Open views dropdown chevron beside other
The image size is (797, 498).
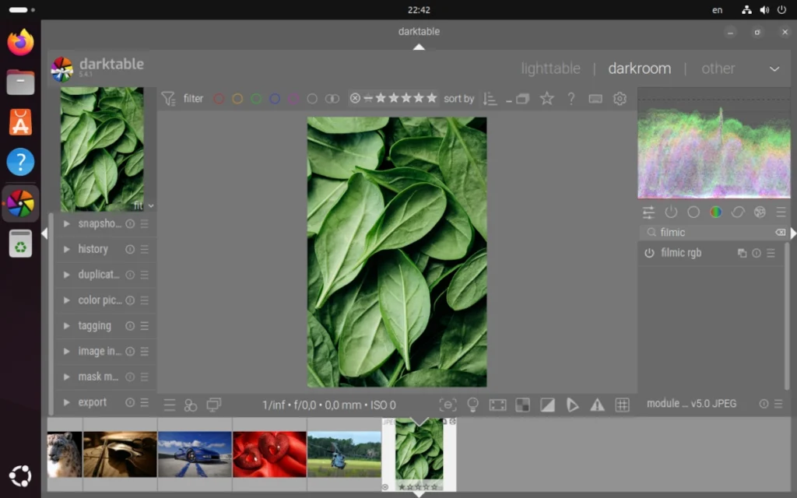(774, 68)
